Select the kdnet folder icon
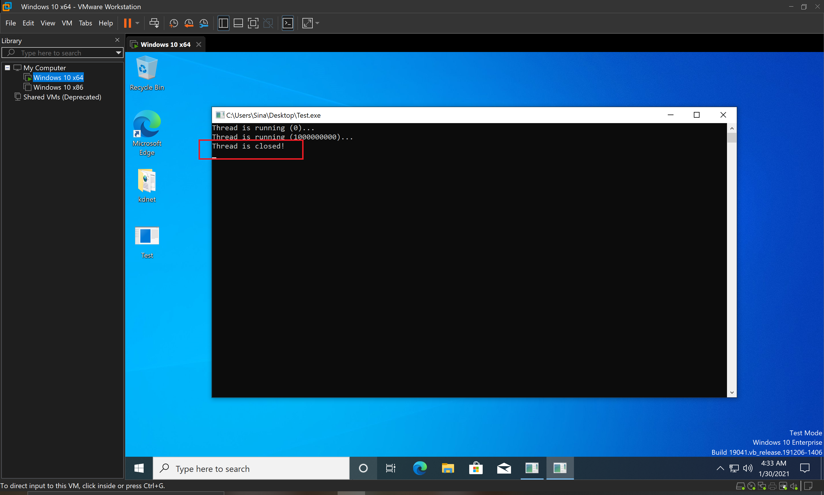 147,185
